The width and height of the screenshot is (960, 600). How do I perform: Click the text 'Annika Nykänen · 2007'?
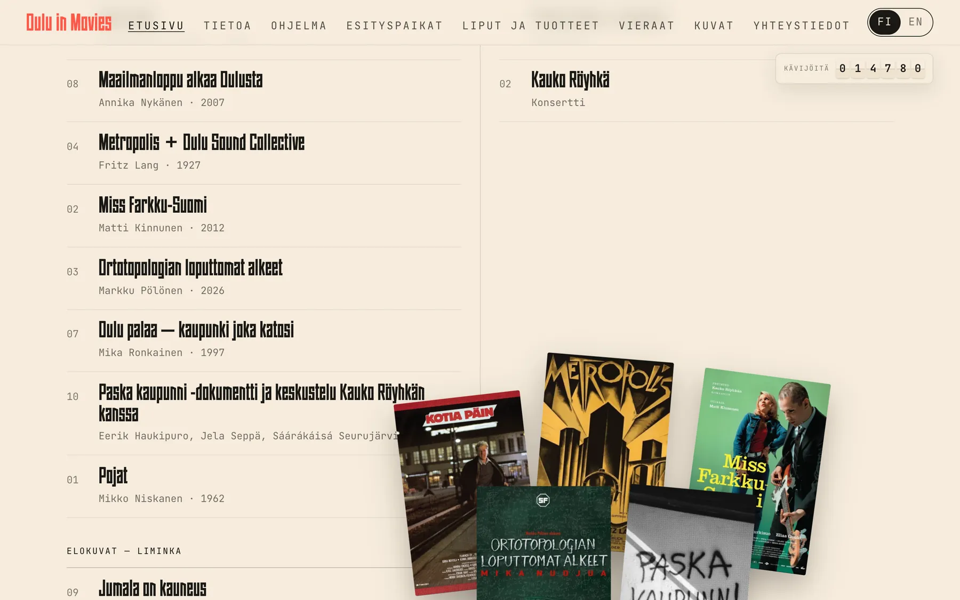click(162, 103)
